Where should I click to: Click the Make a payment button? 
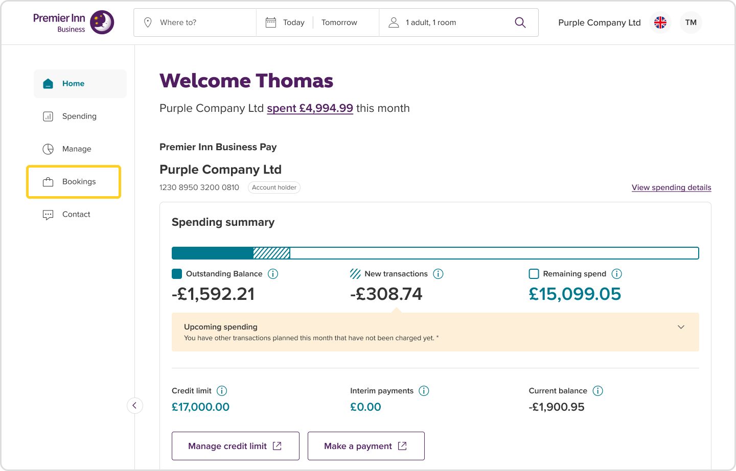tap(366, 446)
